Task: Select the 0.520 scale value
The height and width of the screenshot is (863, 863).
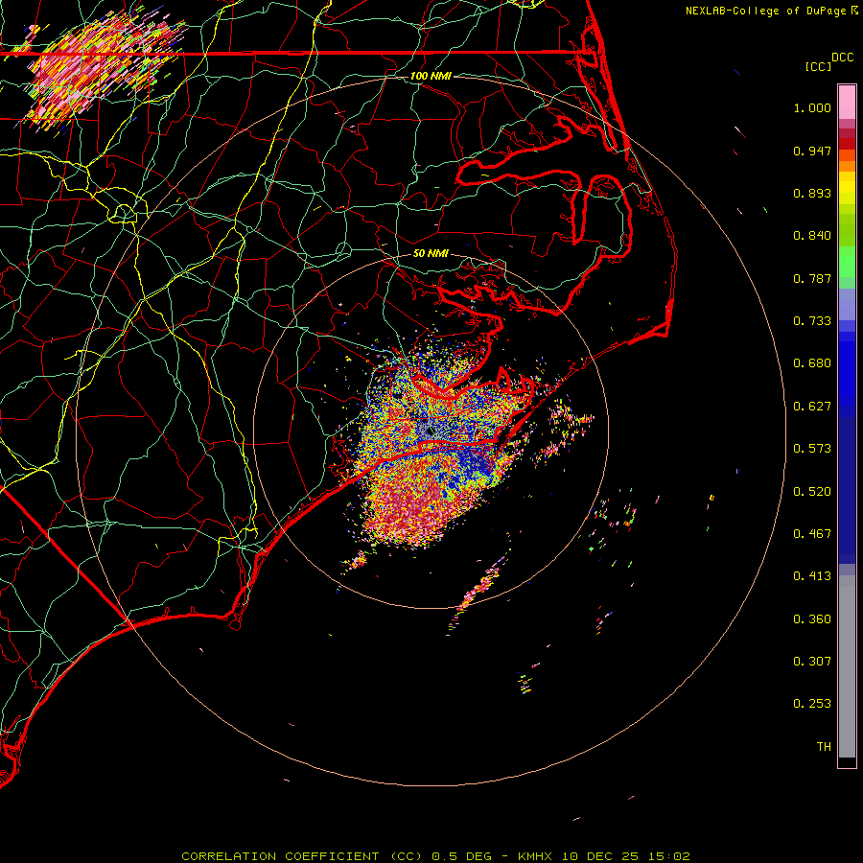Action: point(812,492)
